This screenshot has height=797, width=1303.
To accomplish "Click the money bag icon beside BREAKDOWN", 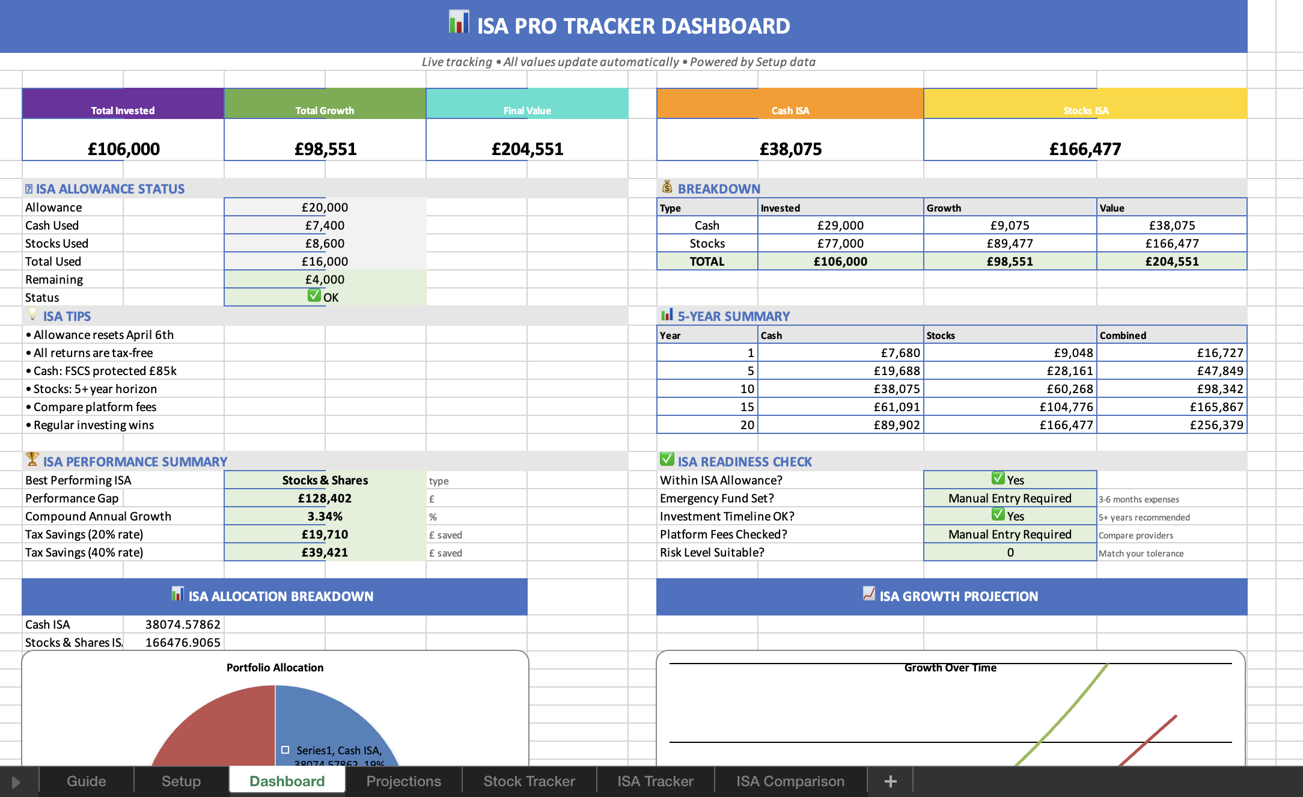I will pyautogui.click(x=667, y=188).
